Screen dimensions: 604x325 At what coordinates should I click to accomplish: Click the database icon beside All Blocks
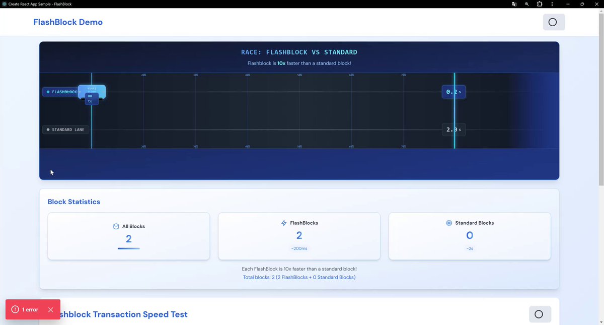coord(116,226)
